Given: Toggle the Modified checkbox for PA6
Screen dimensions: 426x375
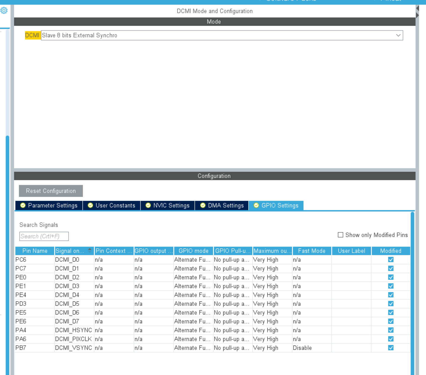Looking at the screenshot, I should pos(391,339).
